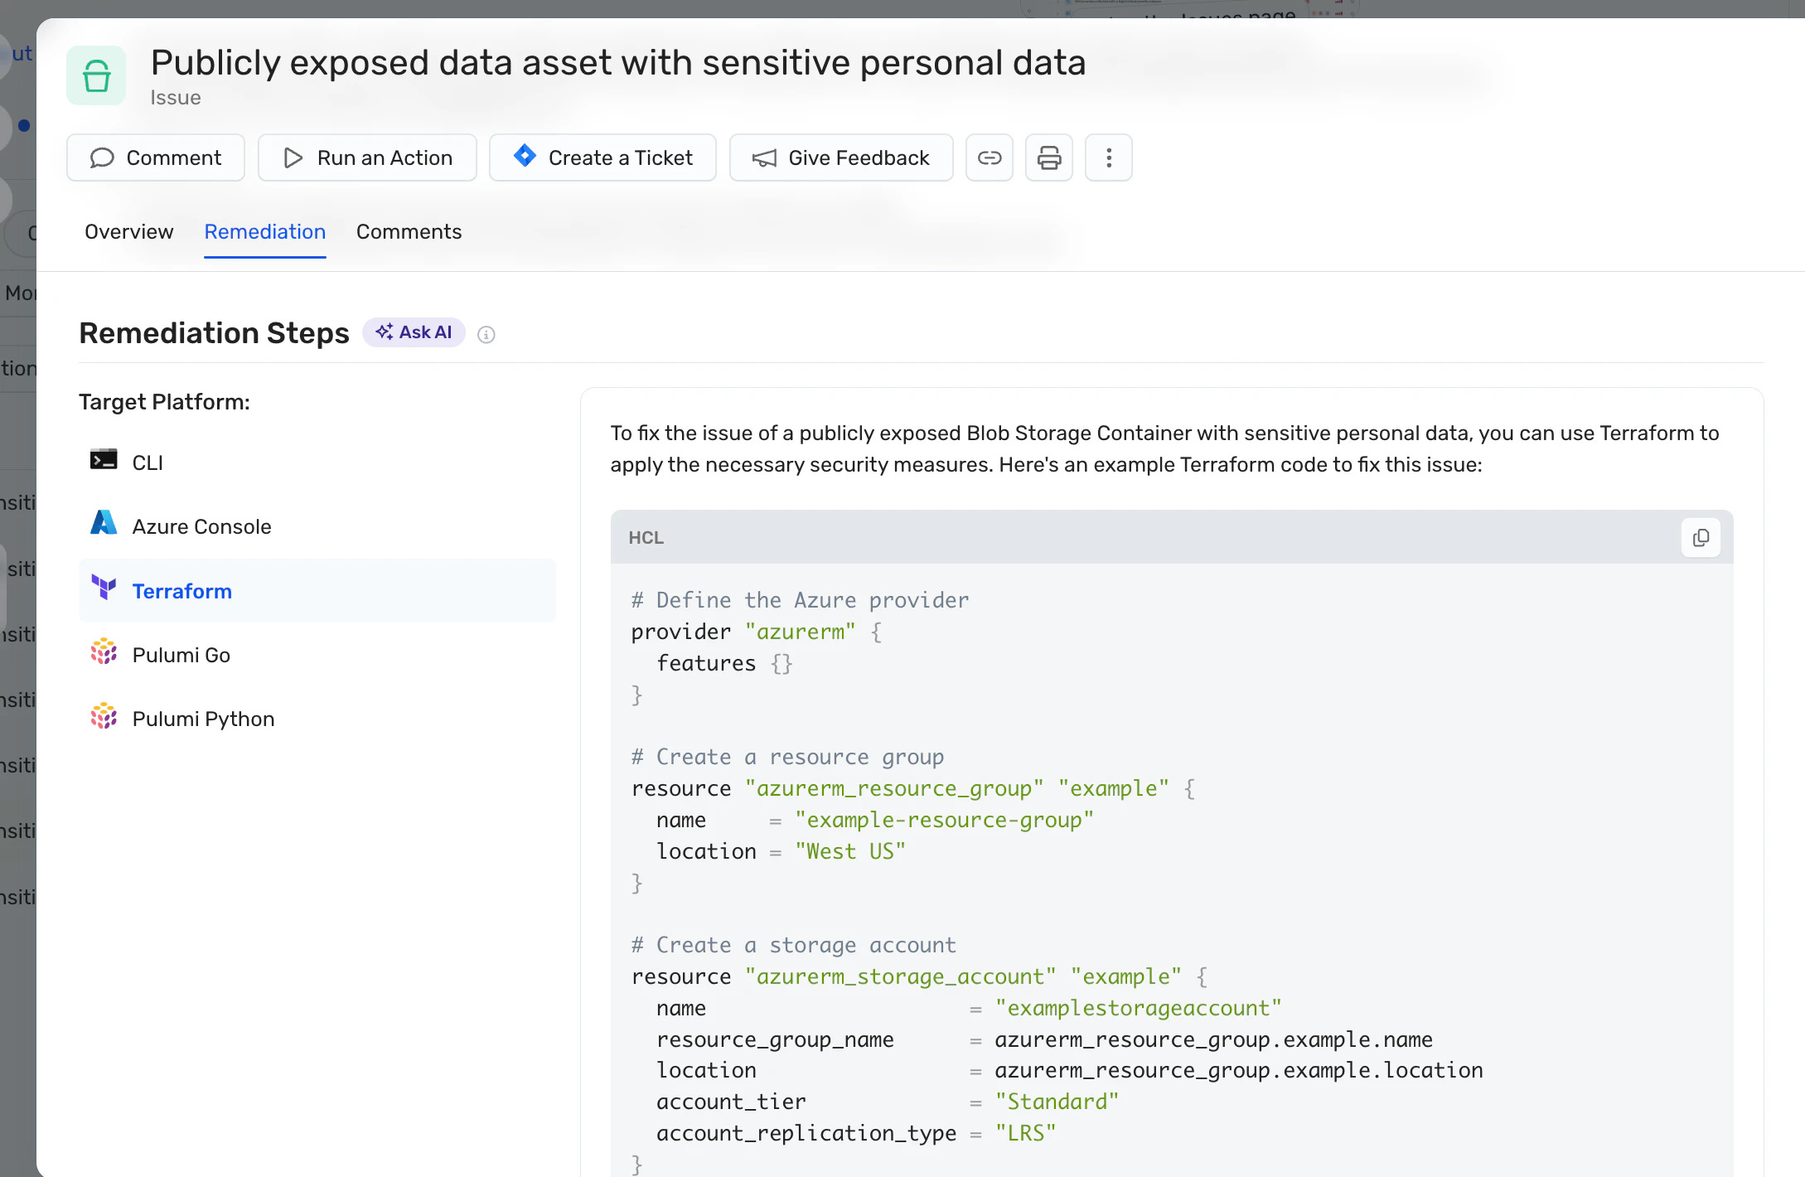
Task: Select CLI target platform
Action: click(317, 463)
